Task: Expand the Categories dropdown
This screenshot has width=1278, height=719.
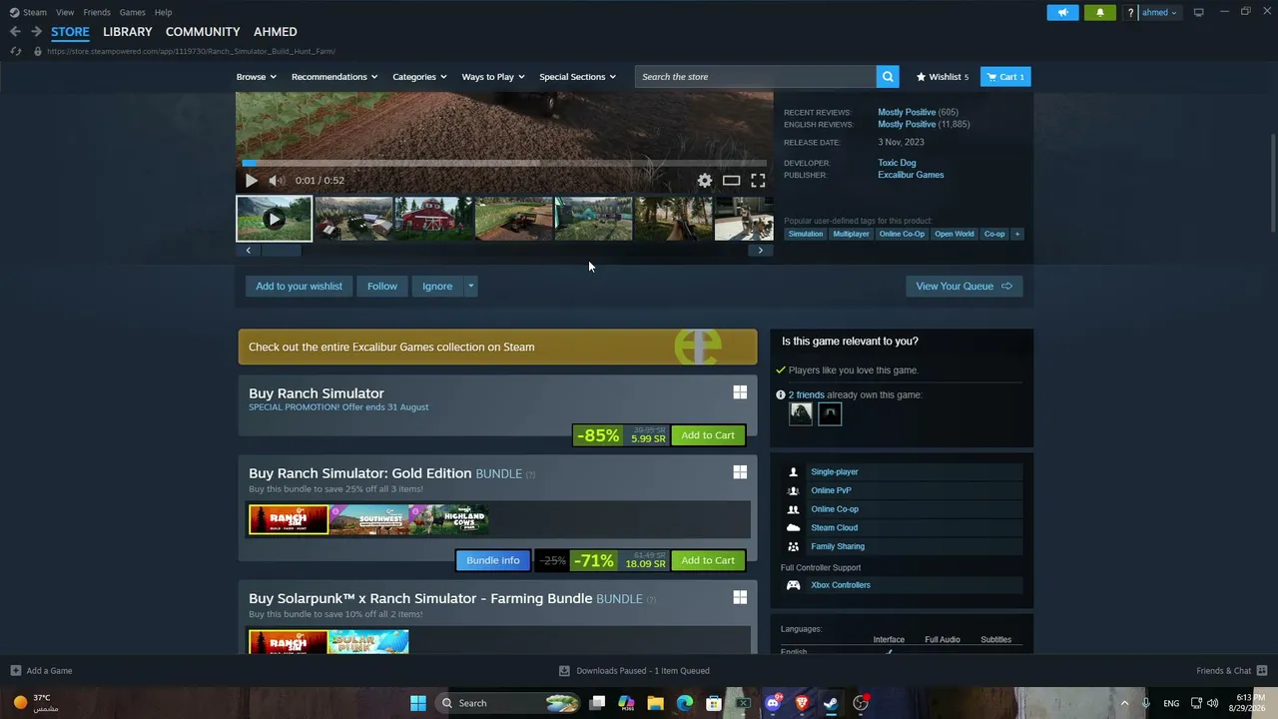Action: pos(419,77)
